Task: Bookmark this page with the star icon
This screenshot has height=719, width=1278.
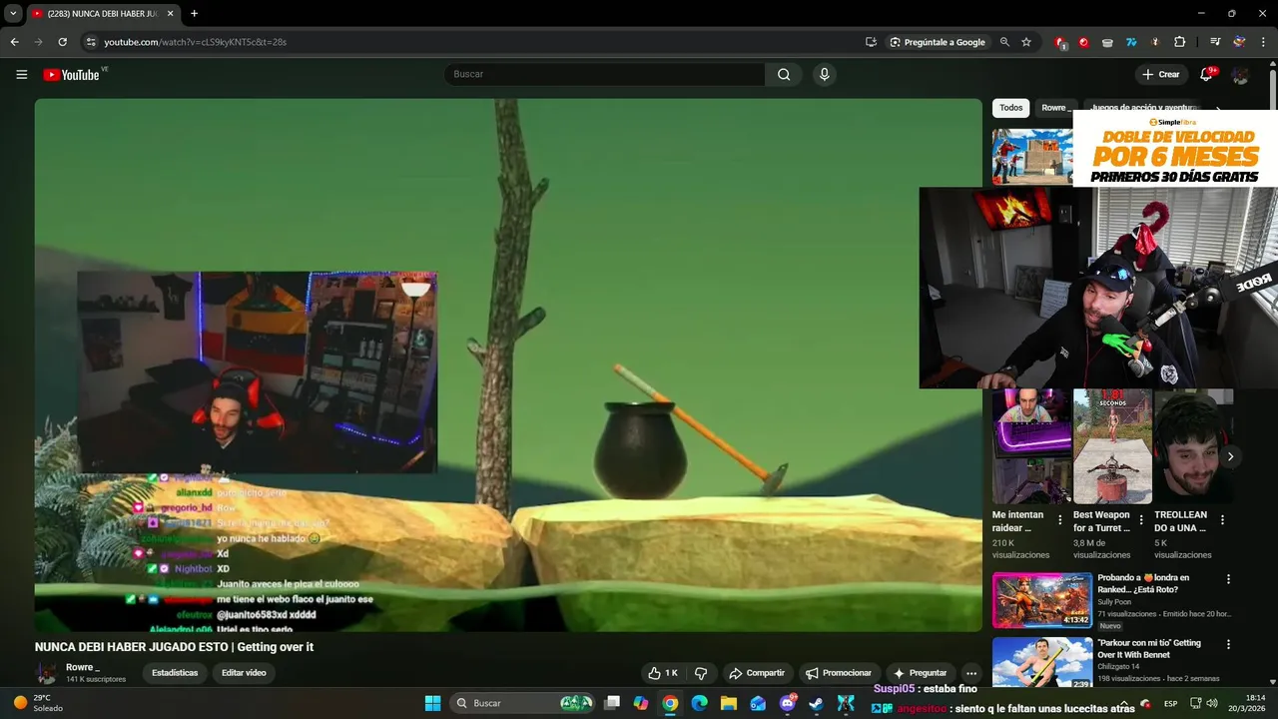Action: pos(1026,42)
